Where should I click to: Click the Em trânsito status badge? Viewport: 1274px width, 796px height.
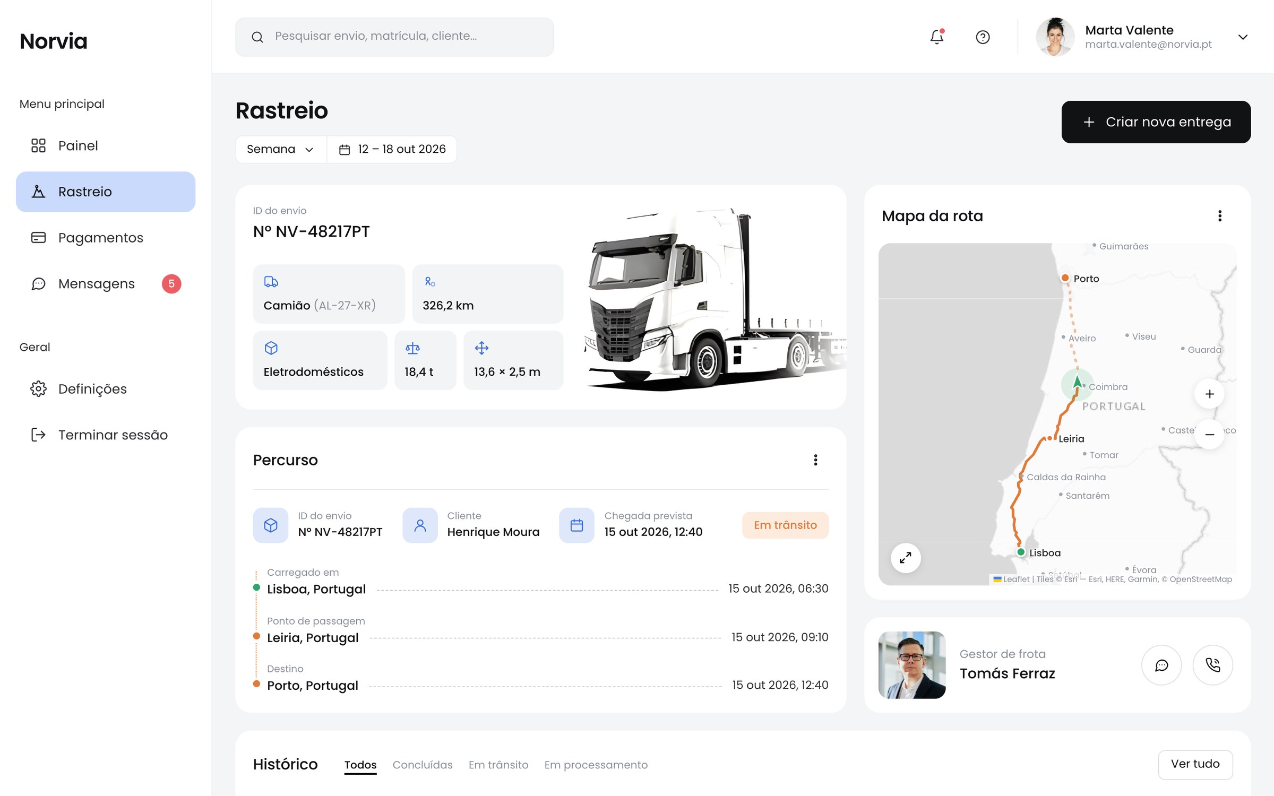(785, 525)
